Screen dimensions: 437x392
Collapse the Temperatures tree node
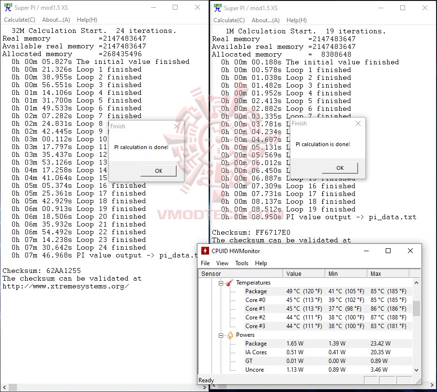tap(221, 283)
